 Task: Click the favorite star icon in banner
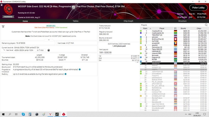(1, 5)
